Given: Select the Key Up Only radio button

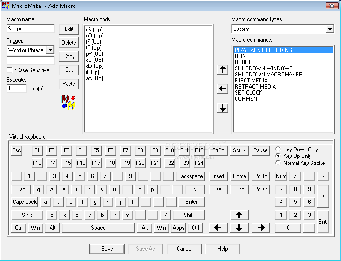Looking at the screenshot, I should [278, 156].
